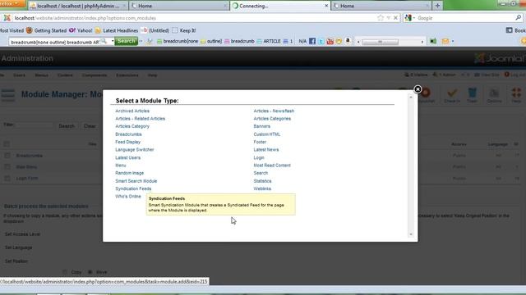526x295 pixels.
Task: Click the Amazon icon in browser toolbar
Action: [348, 41]
